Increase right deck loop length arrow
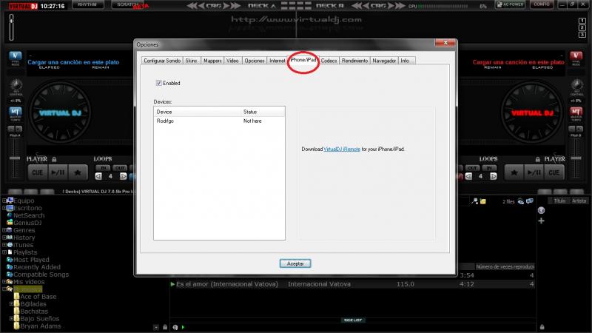592x333 pixels. [493, 176]
